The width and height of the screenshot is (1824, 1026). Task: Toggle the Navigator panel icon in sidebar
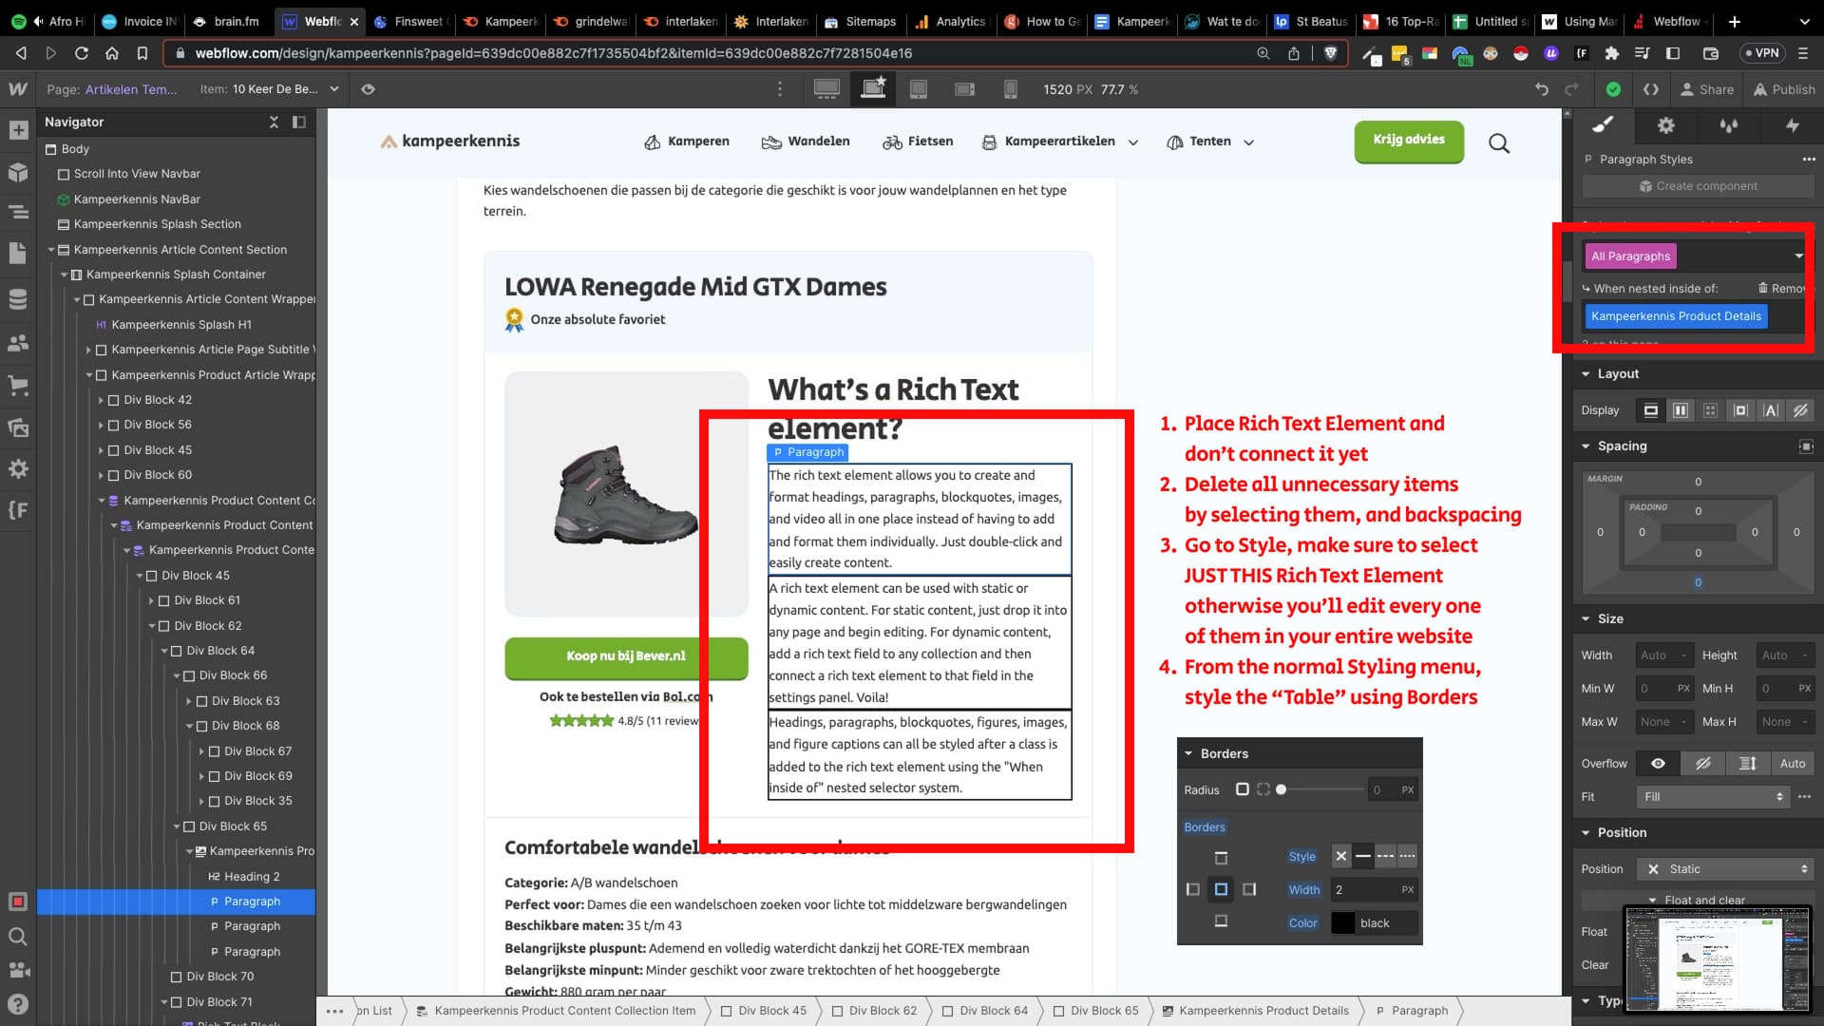point(18,212)
